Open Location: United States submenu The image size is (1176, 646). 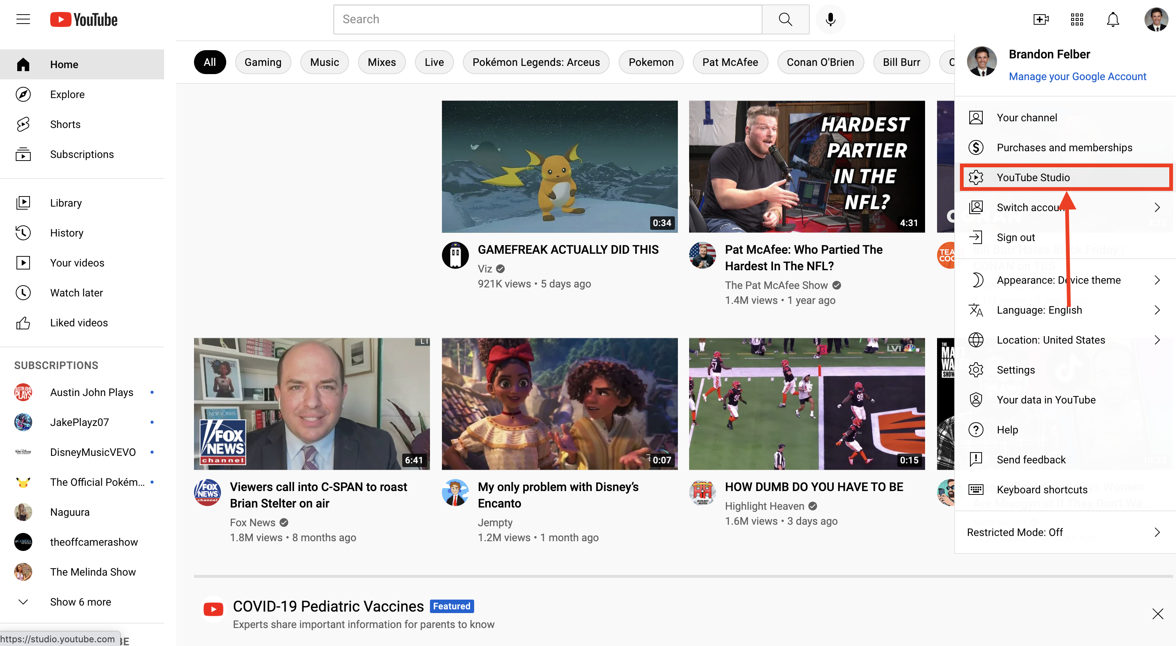pos(1065,340)
